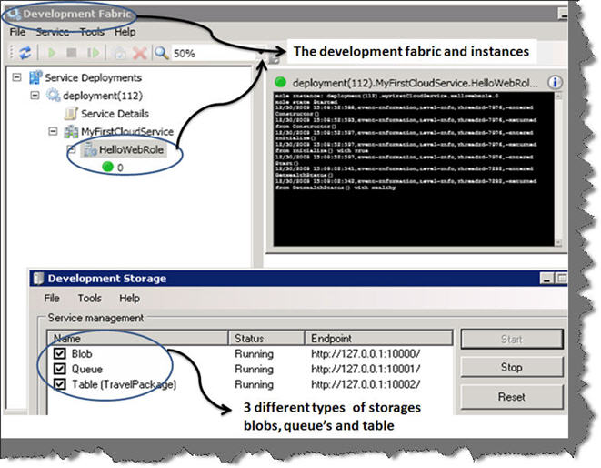Click the Service Details document icon
Viewport: 601px width, 468px height.
[71, 113]
